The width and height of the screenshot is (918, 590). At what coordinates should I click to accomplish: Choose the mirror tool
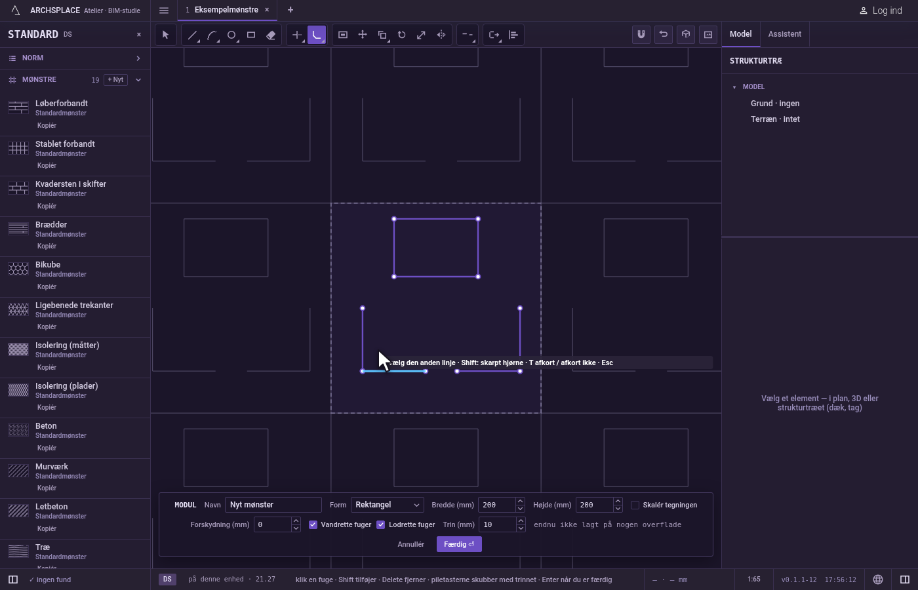441,35
